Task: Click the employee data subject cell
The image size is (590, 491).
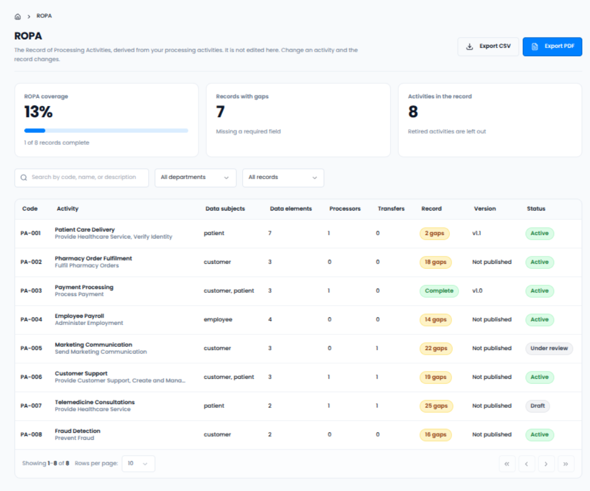Action: pyautogui.click(x=218, y=320)
